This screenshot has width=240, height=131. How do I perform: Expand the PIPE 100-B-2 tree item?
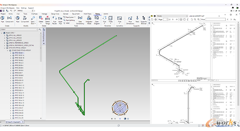[10, 61]
